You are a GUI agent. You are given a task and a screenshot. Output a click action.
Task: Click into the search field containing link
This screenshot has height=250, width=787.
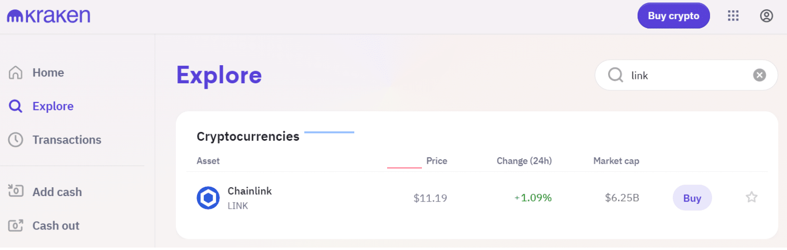tap(686, 75)
